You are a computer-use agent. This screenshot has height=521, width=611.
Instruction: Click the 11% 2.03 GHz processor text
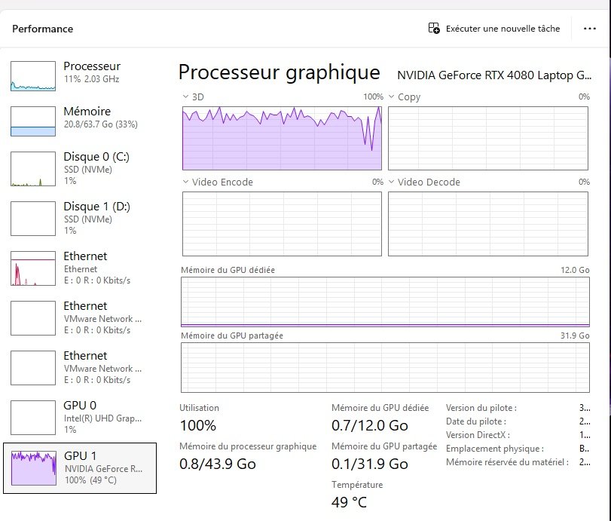[92, 79]
